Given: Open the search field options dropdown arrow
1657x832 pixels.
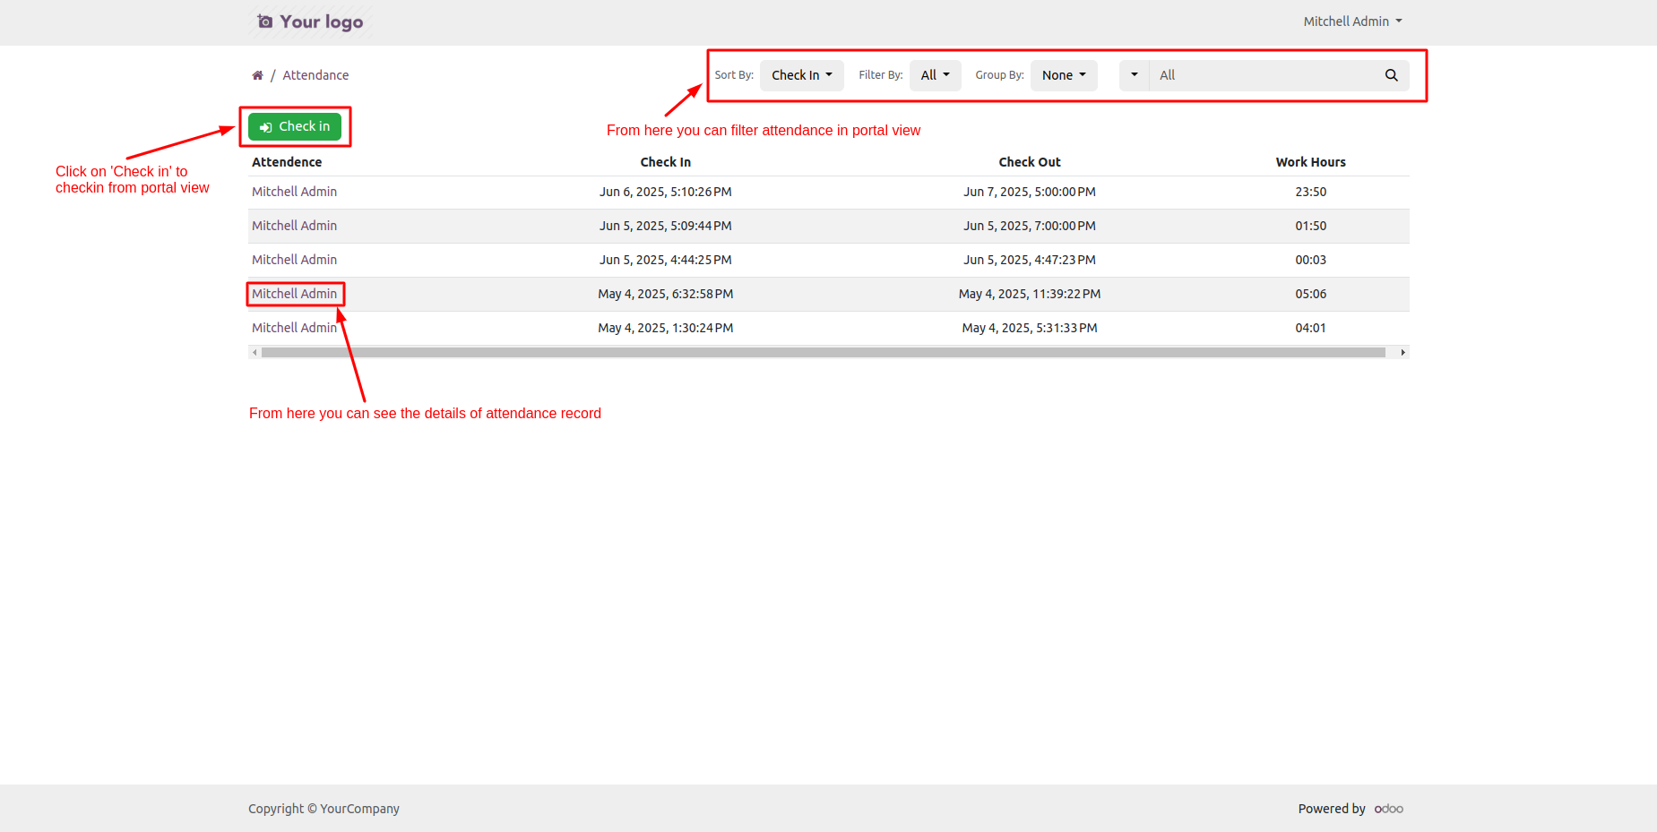Looking at the screenshot, I should click(1134, 75).
